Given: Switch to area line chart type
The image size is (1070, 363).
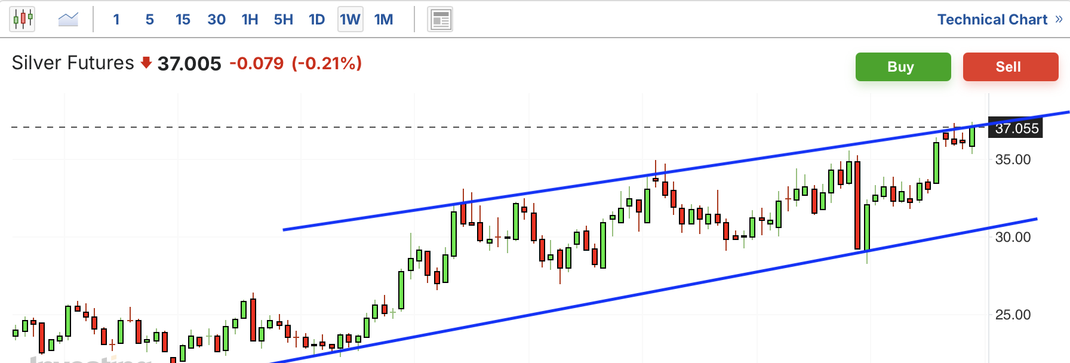Looking at the screenshot, I should click(x=68, y=19).
